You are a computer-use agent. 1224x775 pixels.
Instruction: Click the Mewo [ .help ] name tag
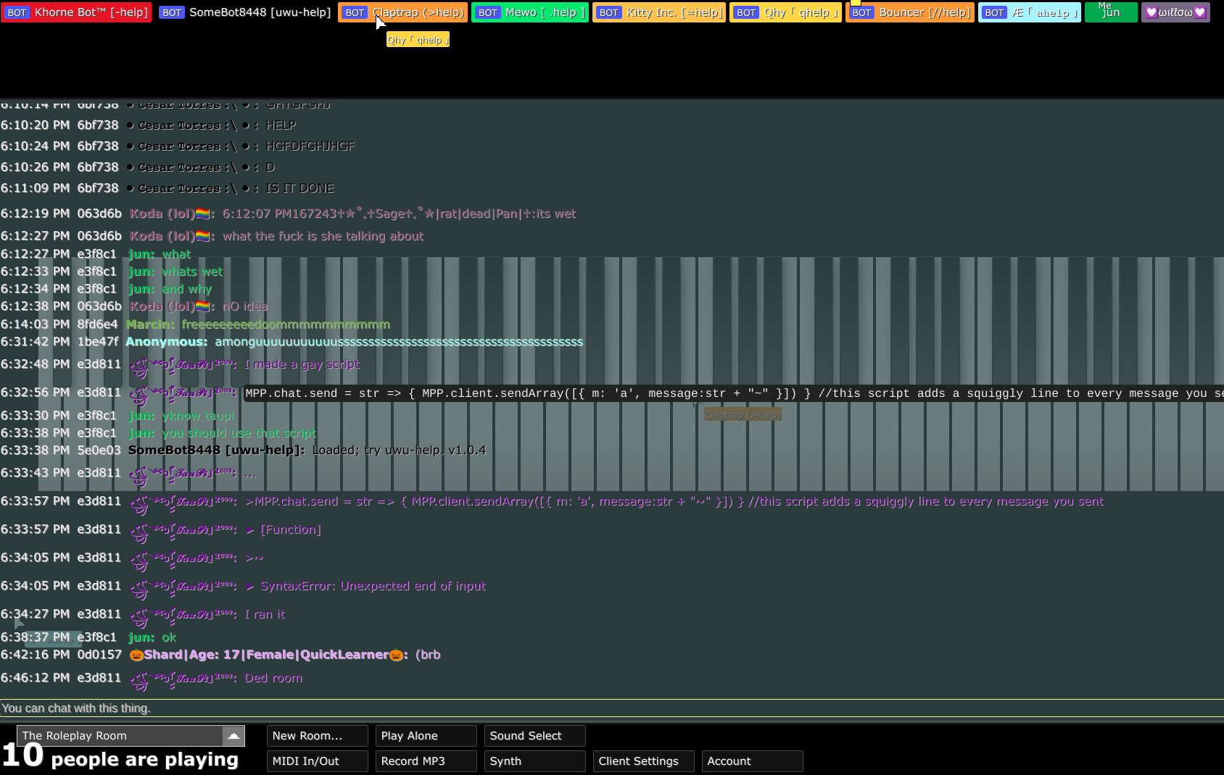click(x=530, y=12)
